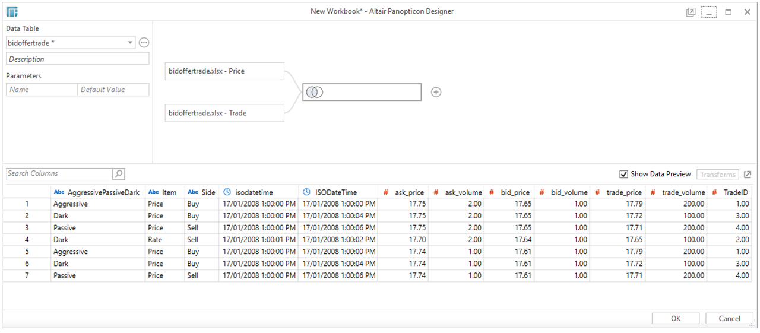The width and height of the screenshot is (760, 333).
Task: Click the numeric # icon of trade_volume
Action: coord(652,192)
